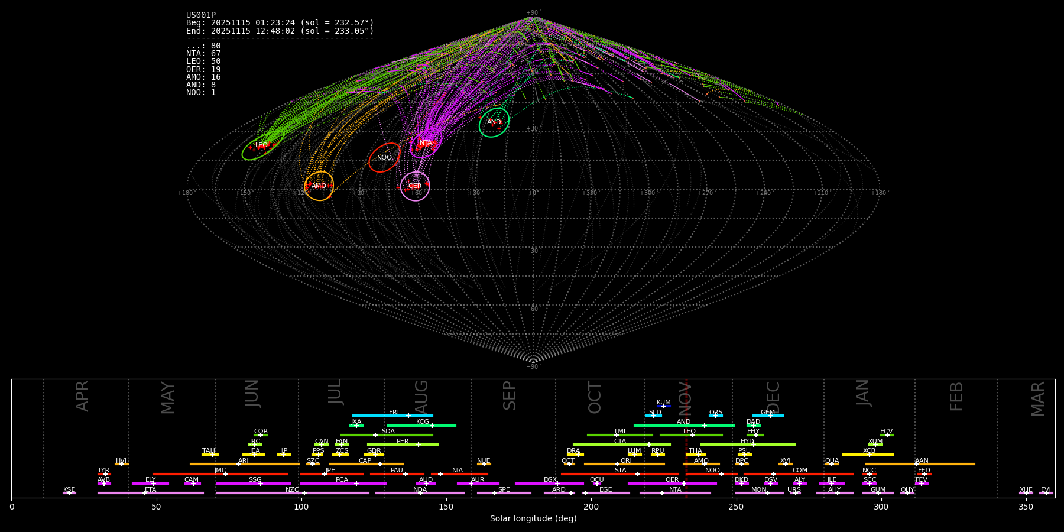
Task: Select the HYD shower bar in the timeline
Action: click(748, 445)
